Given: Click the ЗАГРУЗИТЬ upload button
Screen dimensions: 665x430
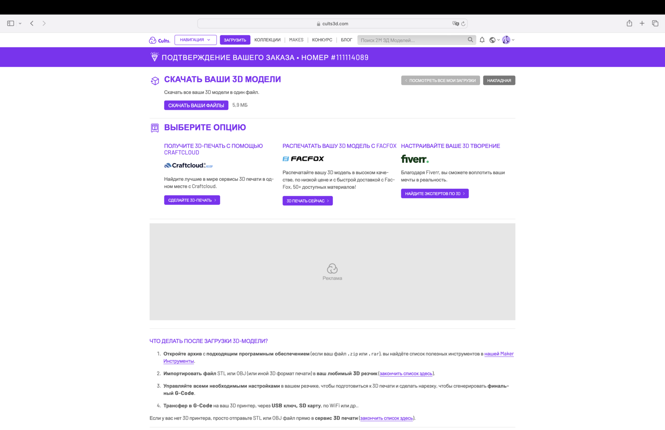Looking at the screenshot, I should tap(235, 40).
